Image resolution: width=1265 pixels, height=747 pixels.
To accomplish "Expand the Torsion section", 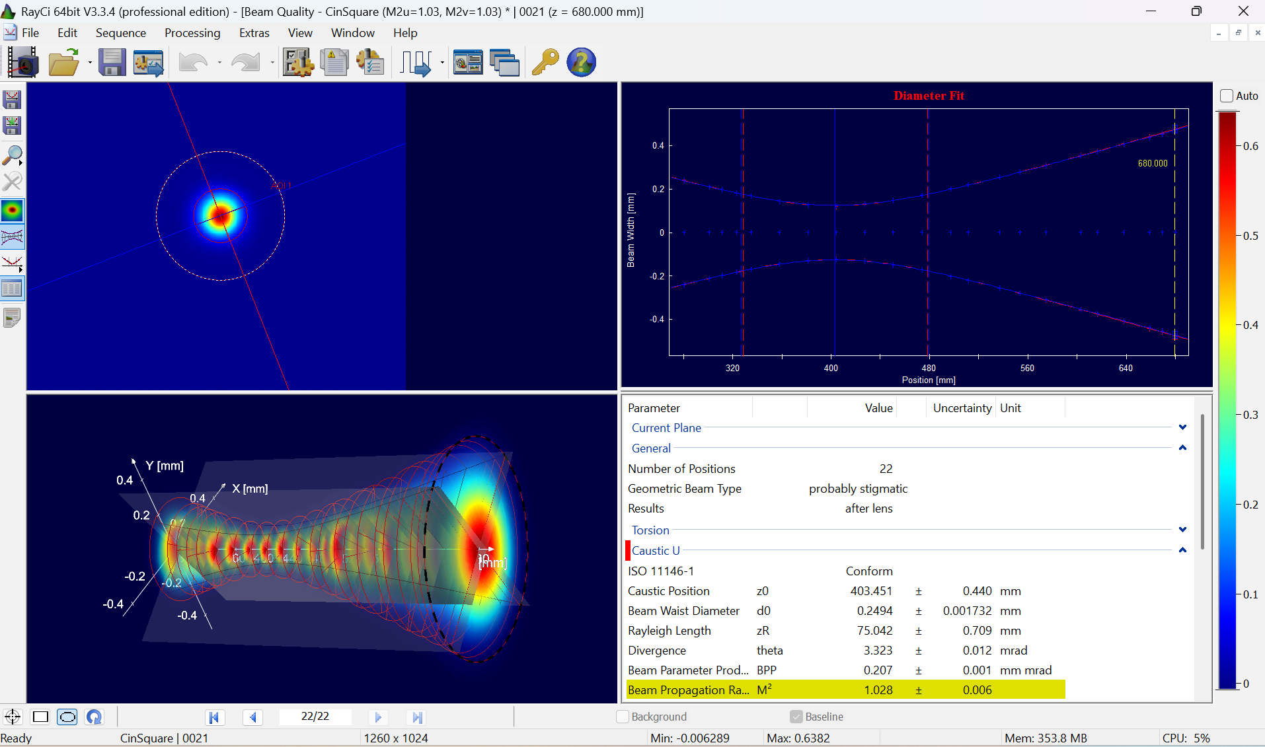I will [1182, 530].
